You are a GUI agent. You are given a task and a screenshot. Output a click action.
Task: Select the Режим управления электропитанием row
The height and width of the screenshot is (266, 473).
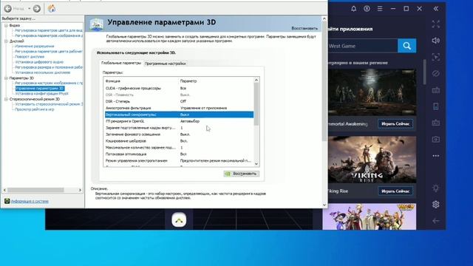coord(179,161)
